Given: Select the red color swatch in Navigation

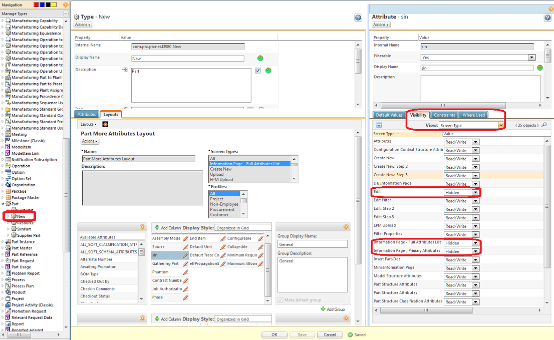Looking at the screenshot, I should [x=36, y=5].
